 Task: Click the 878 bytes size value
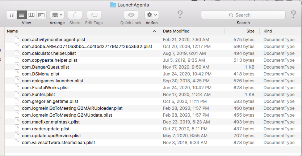click(x=244, y=143)
